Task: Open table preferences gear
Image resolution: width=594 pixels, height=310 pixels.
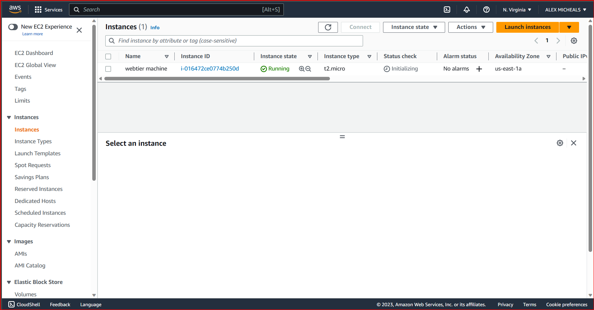Action: coord(574,41)
